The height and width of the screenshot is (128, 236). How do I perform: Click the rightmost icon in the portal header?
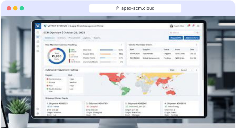pos(198,26)
